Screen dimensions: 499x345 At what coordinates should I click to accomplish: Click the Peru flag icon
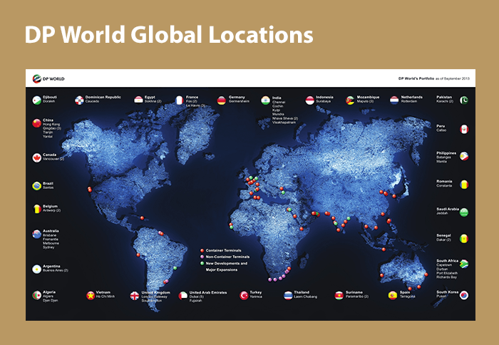(x=464, y=129)
